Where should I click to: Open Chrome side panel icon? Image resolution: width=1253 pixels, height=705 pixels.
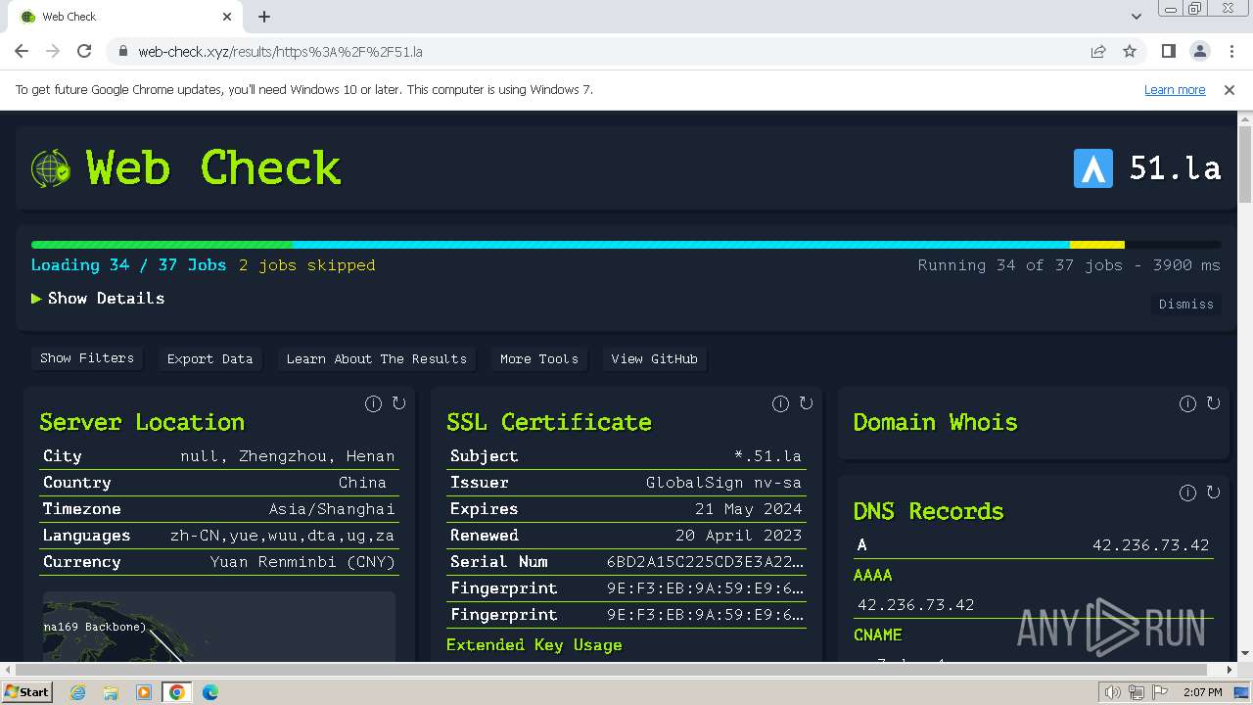1168,51
